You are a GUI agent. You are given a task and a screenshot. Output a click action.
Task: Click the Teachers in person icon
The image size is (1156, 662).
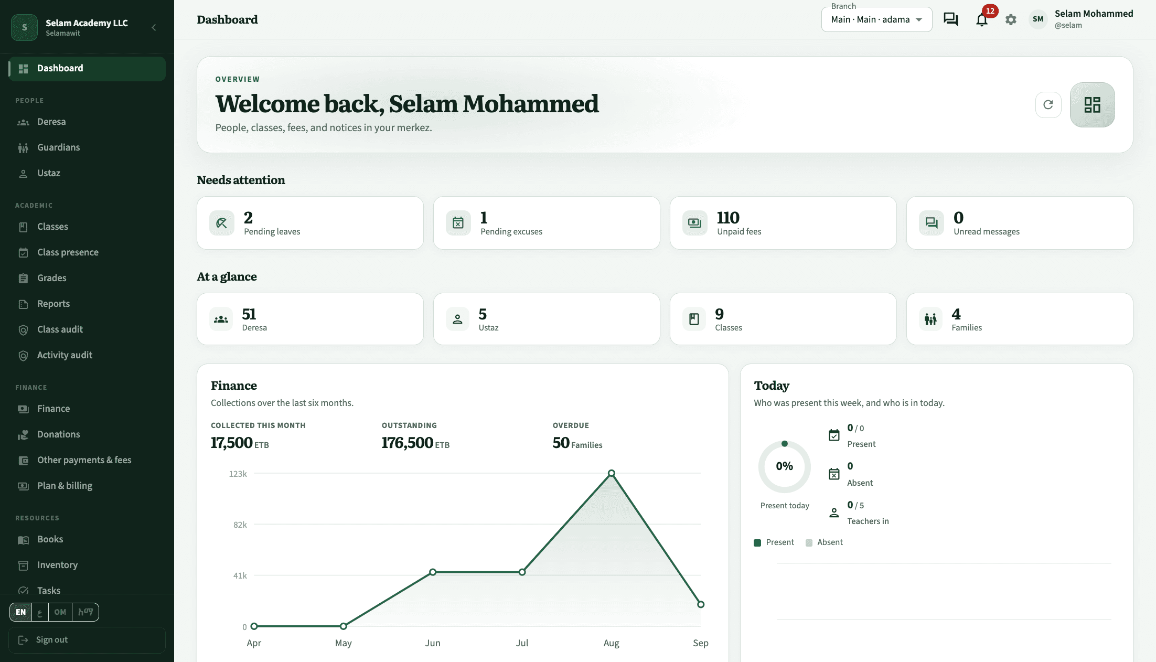(834, 513)
